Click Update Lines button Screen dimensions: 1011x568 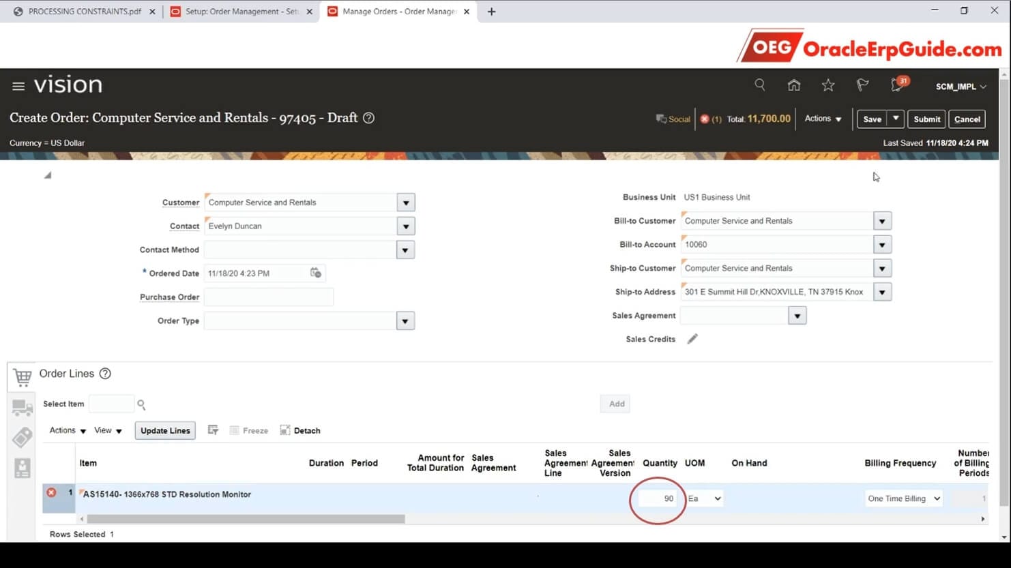tap(165, 430)
